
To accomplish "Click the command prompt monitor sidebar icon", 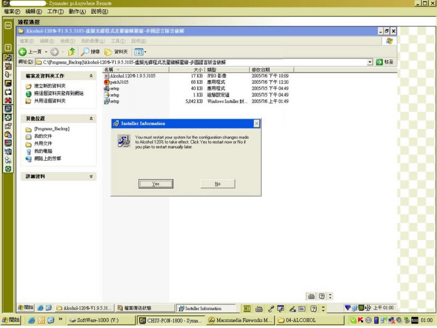I will point(8,84).
